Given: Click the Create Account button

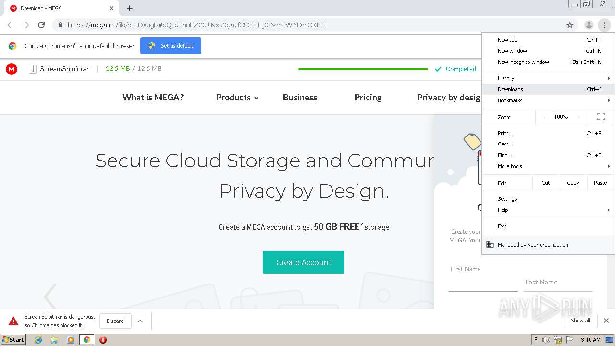Looking at the screenshot, I should pyautogui.click(x=304, y=262).
